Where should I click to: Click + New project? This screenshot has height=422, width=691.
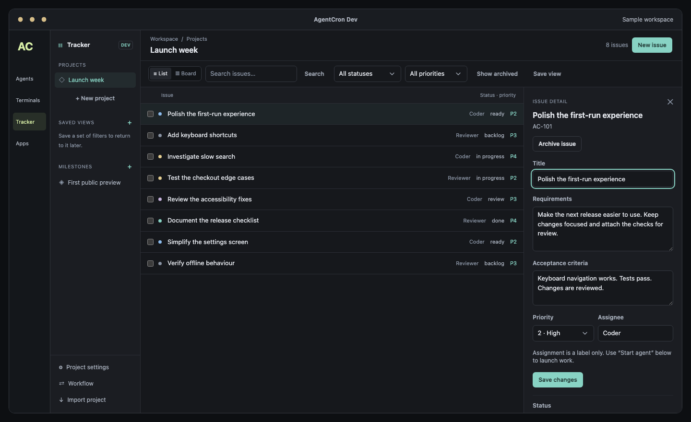pyautogui.click(x=95, y=98)
